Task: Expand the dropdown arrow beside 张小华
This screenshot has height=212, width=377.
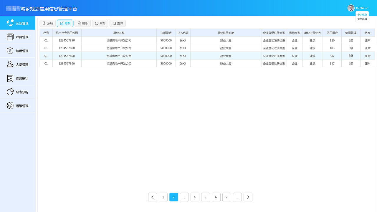Action: 366,8
